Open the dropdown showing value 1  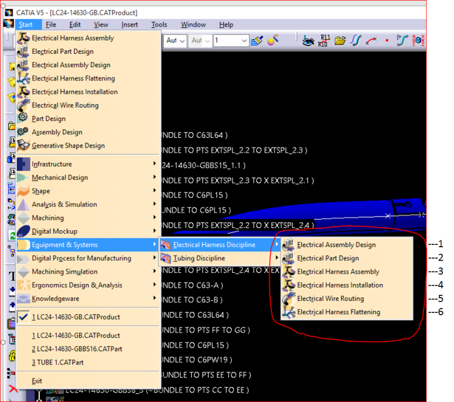point(230,40)
